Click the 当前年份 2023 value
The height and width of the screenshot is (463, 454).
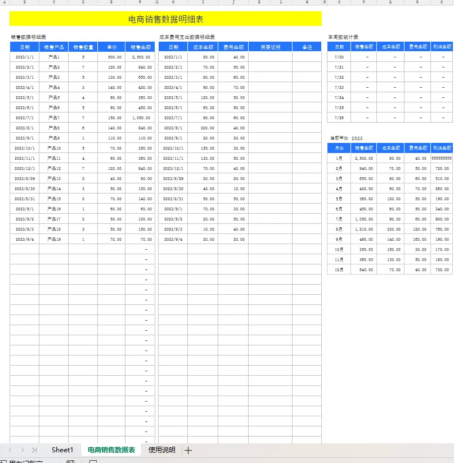357,138
